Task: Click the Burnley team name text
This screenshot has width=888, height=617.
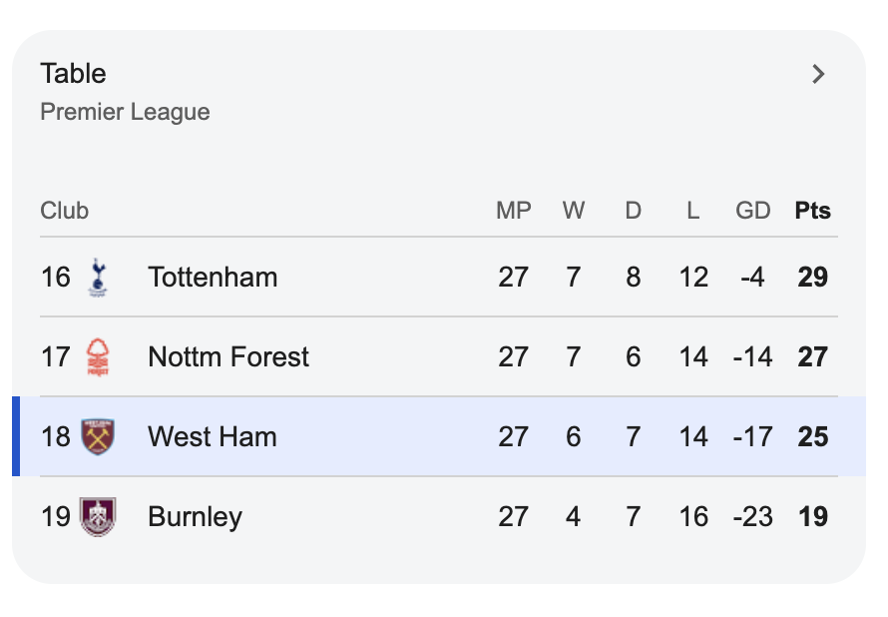Action: pyautogui.click(x=195, y=517)
